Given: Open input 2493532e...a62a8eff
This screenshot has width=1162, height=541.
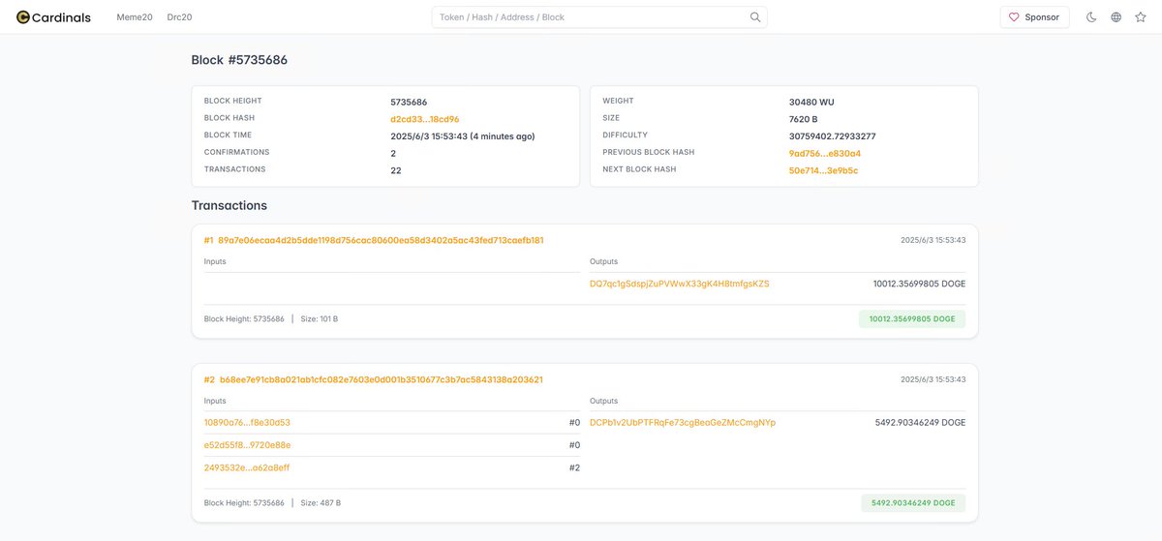Looking at the screenshot, I should (x=246, y=467).
